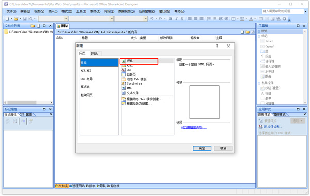Screen dimensions: 310x196
Task: Click the toolbox panel vertical scrollbar
Action: click(x=305, y=67)
